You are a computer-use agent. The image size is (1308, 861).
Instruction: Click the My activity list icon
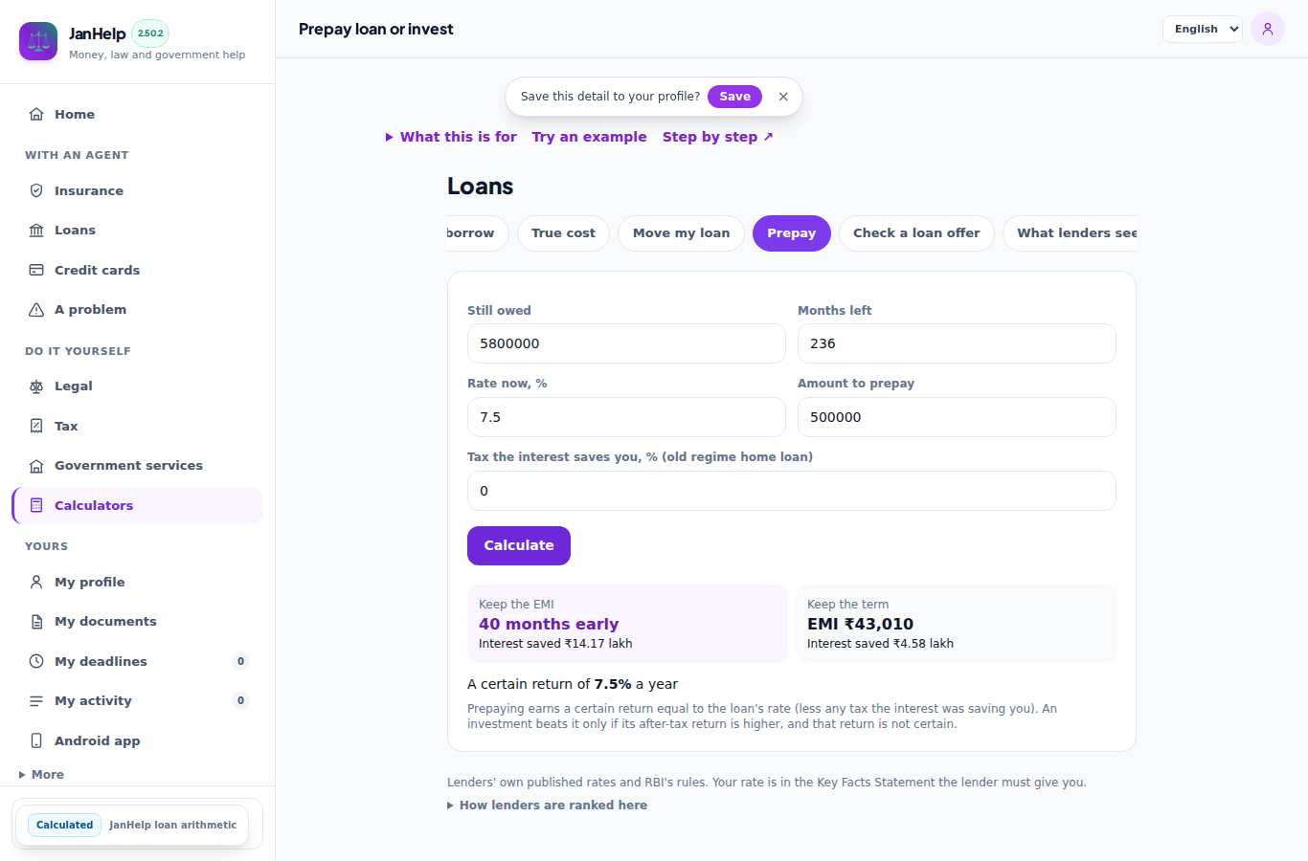(x=36, y=700)
